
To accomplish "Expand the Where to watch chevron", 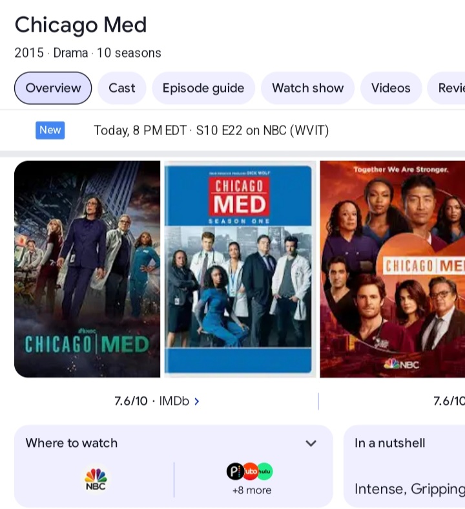I will click(311, 443).
